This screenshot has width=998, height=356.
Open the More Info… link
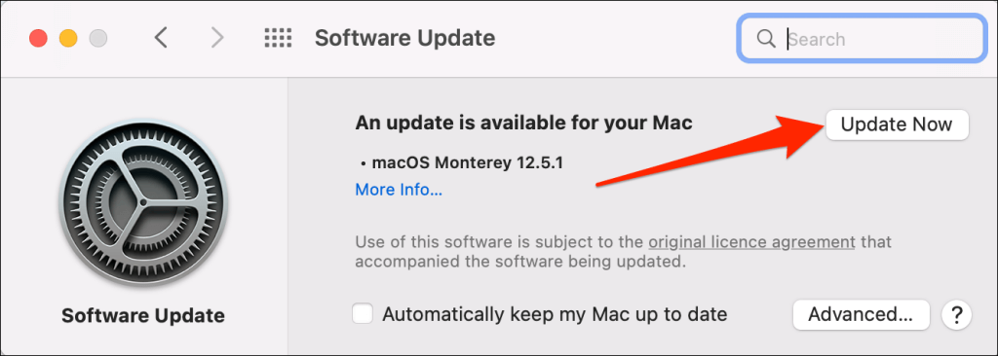(x=399, y=190)
